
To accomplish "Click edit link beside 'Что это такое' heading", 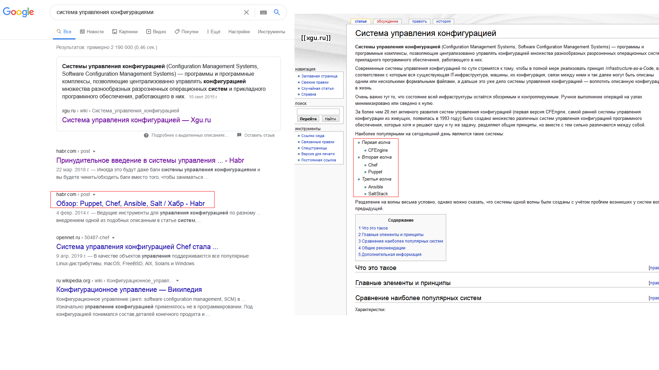I will pos(654,268).
